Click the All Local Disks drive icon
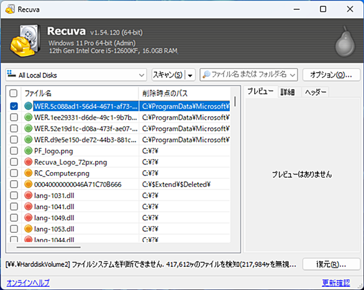The image size is (364, 290). tap(11, 75)
